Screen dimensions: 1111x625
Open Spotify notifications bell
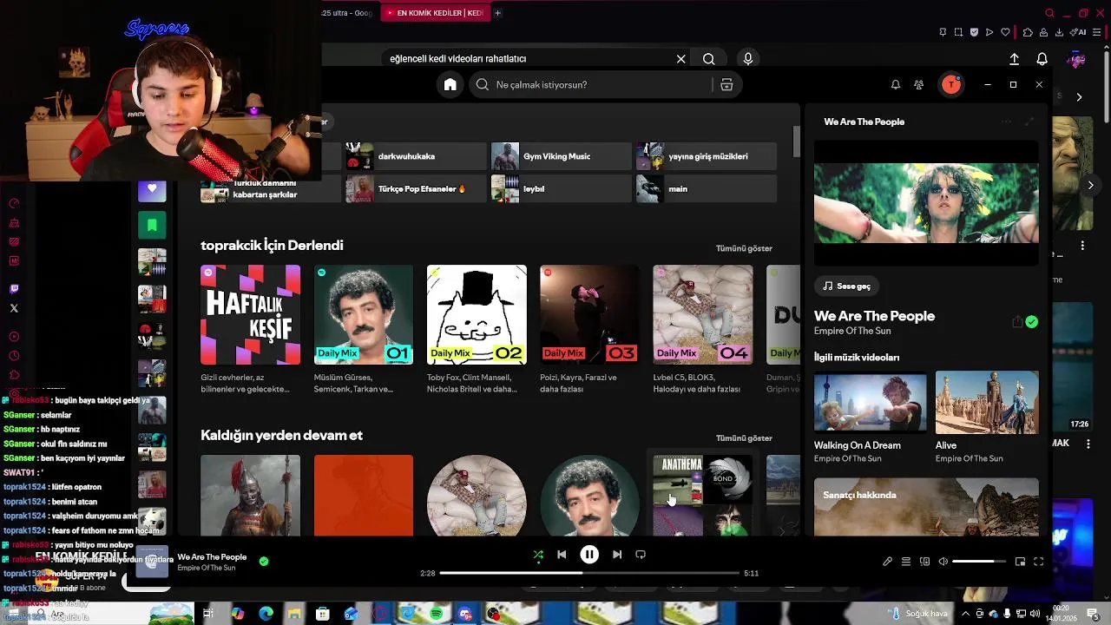point(895,84)
